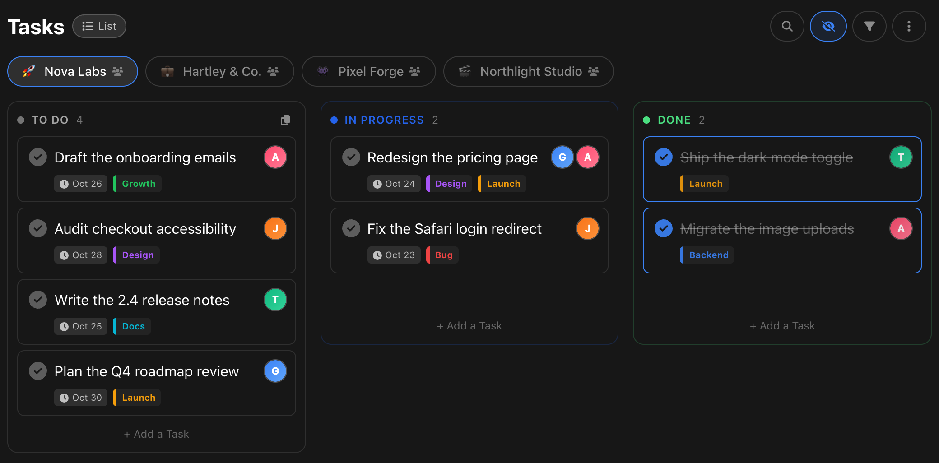
Task: Select the Northlight Studio workspace tab
Action: [529, 71]
